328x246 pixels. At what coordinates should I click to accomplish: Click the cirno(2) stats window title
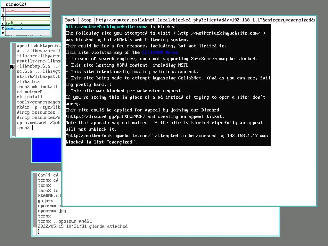[x=16, y=4]
